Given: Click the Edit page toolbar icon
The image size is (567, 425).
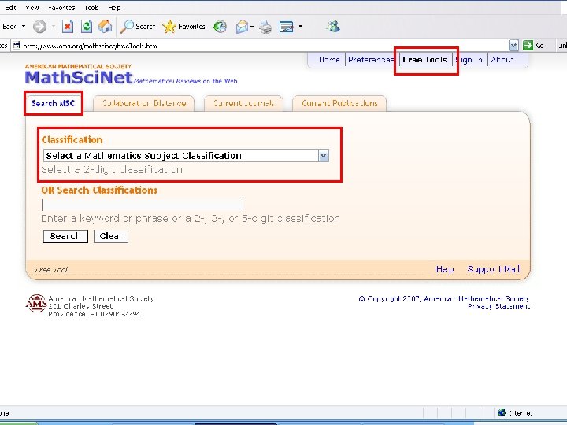Looking at the screenshot, I should pos(287,27).
